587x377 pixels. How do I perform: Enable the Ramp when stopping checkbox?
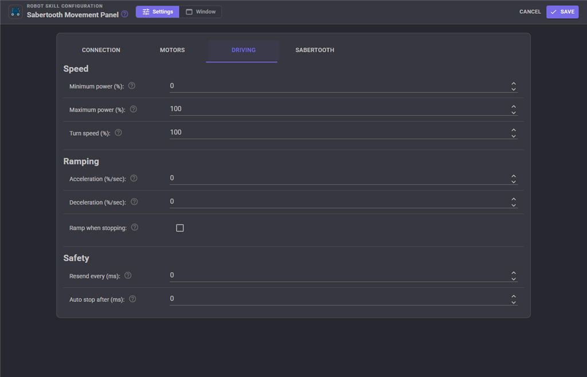tap(179, 228)
